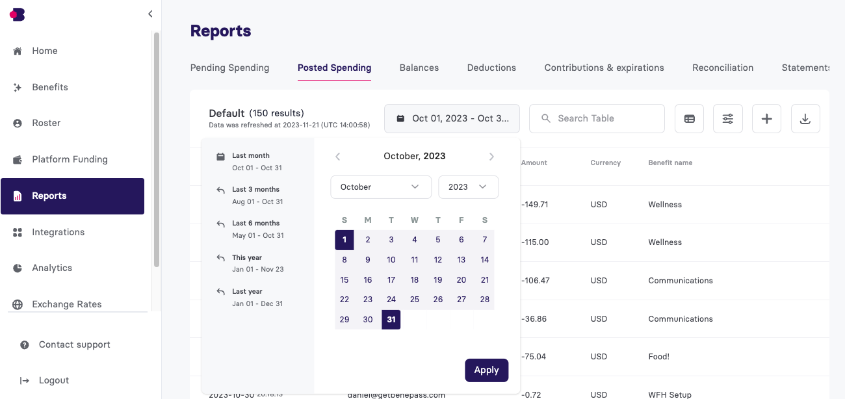The height and width of the screenshot is (399, 845).
Task: Download the report with the download icon
Action: coord(805,119)
